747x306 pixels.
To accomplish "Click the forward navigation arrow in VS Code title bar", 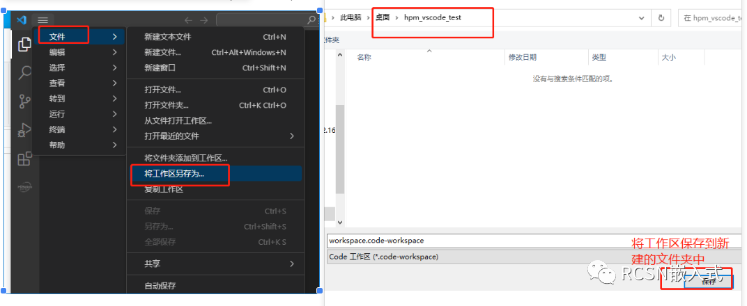I will [204, 20].
